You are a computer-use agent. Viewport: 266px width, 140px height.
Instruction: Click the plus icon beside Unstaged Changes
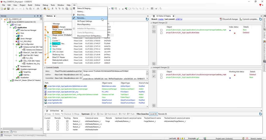coord(154,72)
